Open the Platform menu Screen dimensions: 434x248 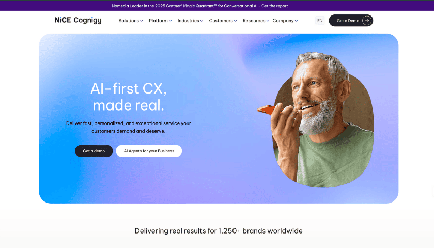coord(158,21)
